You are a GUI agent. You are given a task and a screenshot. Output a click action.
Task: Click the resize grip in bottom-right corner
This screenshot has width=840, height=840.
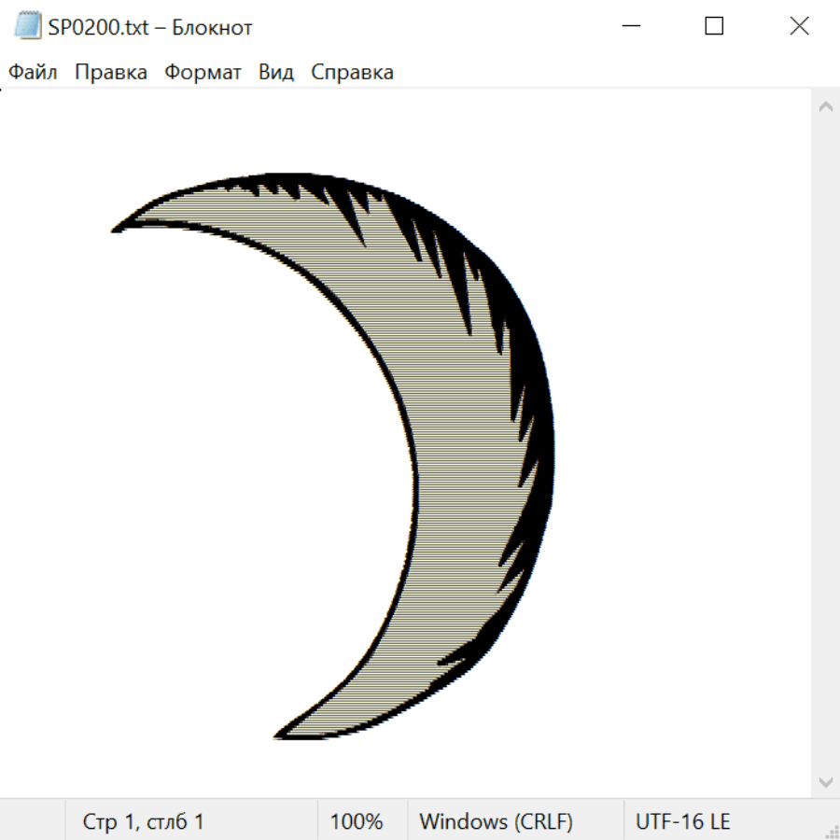coord(832,832)
